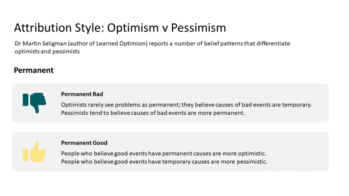Click the Permanent section heading
Screen dimensions: 349x196
[x=34, y=70]
